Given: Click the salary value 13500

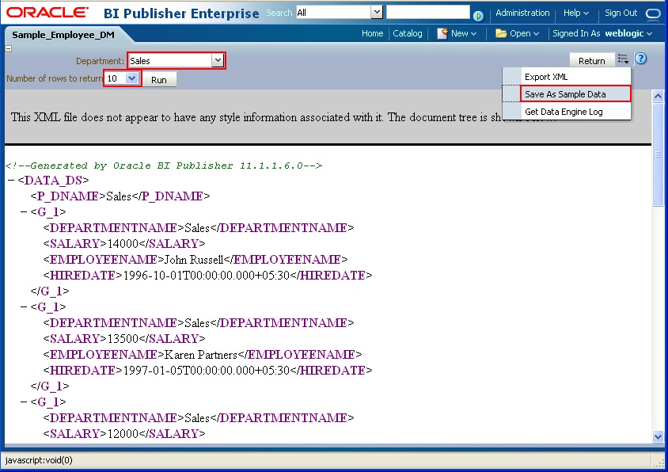Looking at the screenshot, I should tap(123, 338).
